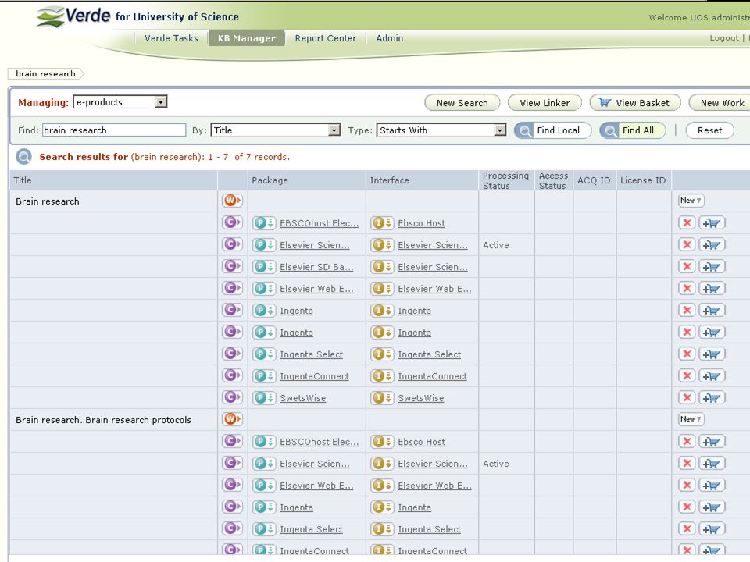Click in the Find text field

(114, 130)
